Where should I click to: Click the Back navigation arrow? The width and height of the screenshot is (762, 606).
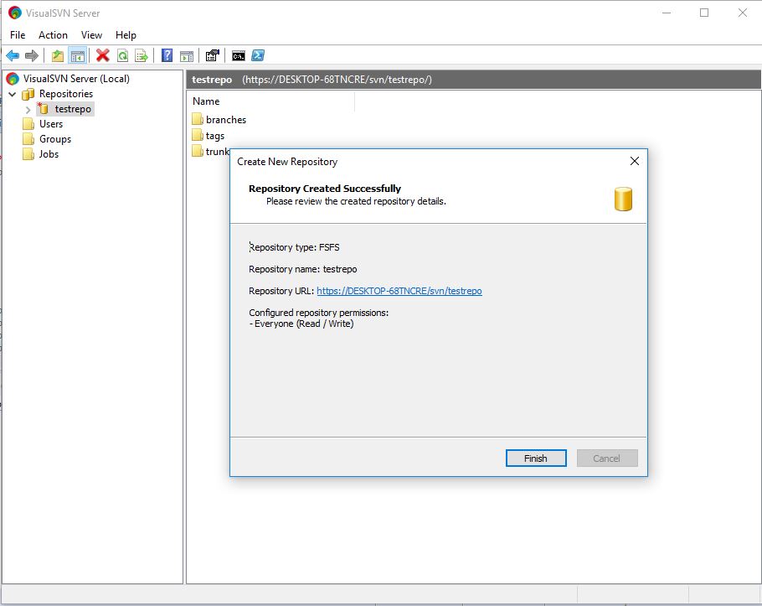(x=12, y=55)
